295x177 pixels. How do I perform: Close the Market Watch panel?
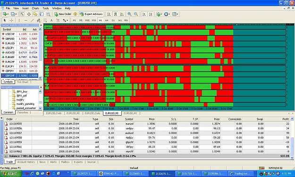[x=41, y=25]
